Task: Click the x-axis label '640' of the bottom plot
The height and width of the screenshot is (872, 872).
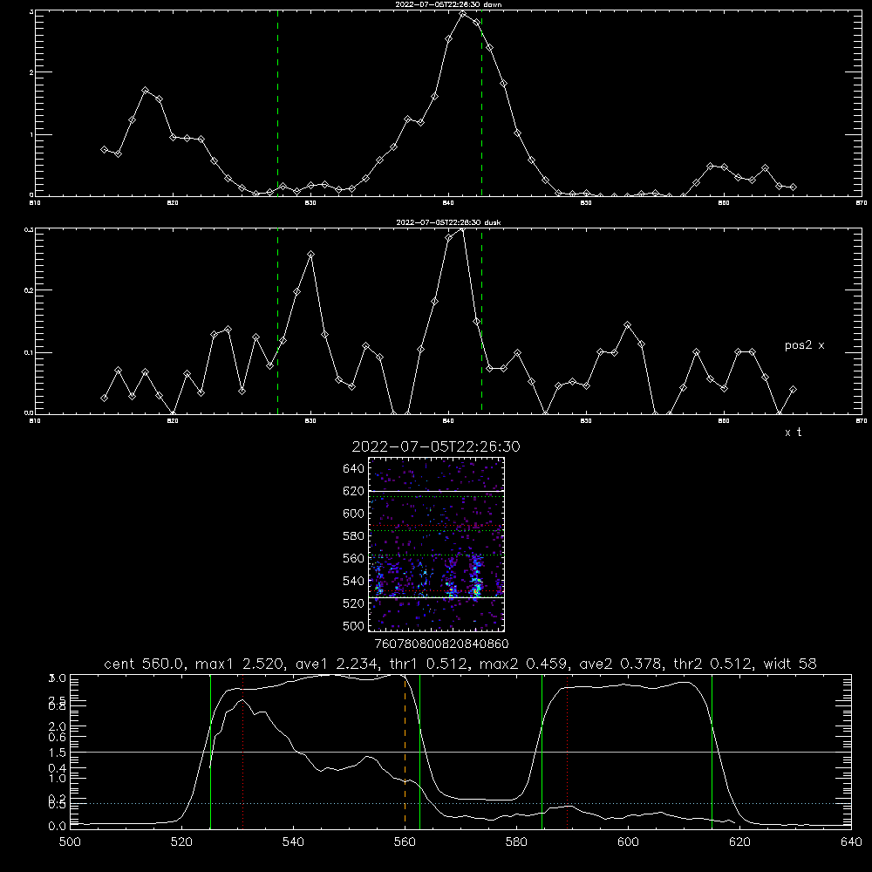Action: click(x=851, y=842)
